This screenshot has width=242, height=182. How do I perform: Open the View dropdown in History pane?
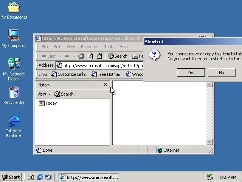44,94
